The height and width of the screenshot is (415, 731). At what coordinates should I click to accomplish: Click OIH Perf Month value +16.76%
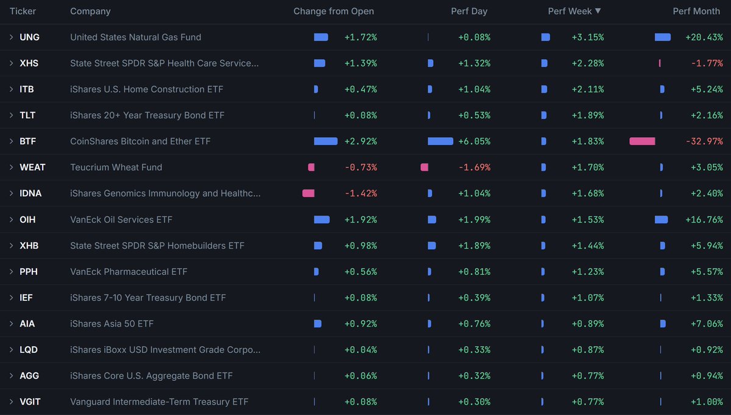pos(705,219)
